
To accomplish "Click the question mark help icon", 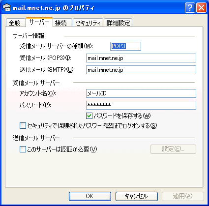I will point(190,8).
